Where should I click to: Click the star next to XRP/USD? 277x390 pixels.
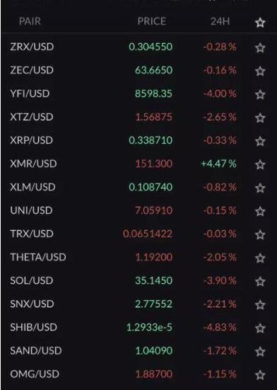tap(260, 141)
